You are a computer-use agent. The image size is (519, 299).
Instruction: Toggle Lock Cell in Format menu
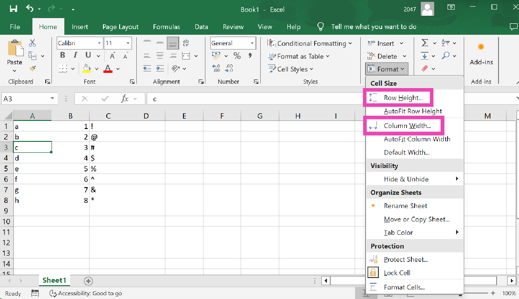(397, 273)
